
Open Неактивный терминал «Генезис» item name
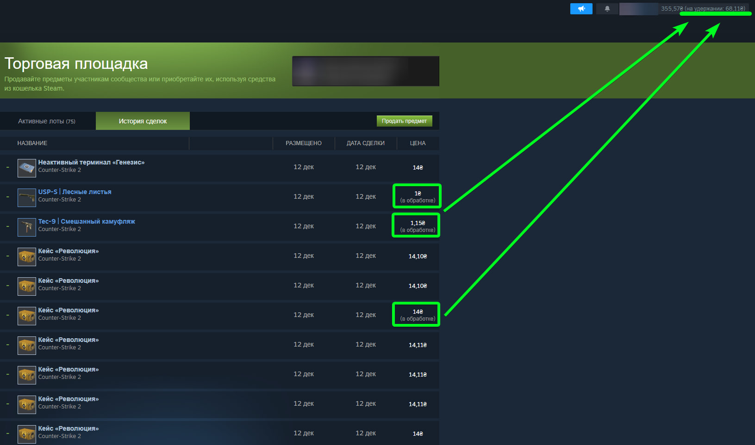[x=91, y=162]
